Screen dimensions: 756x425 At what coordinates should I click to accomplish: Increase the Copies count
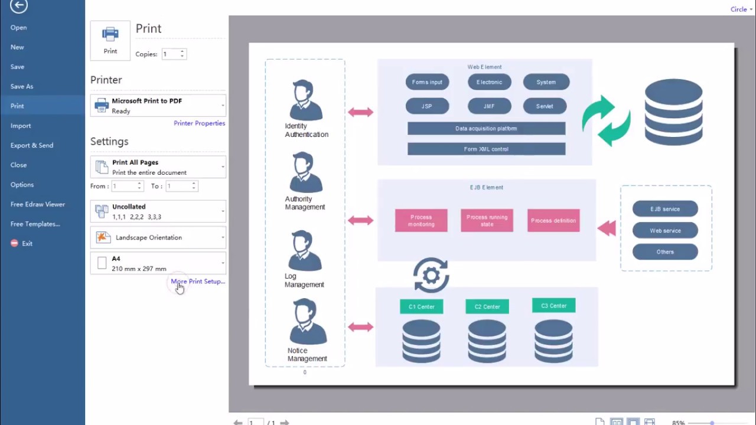[x=183, y=51]
